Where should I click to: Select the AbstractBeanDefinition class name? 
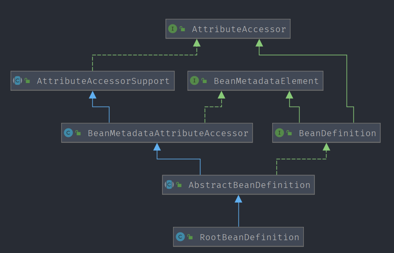(249, 185)
